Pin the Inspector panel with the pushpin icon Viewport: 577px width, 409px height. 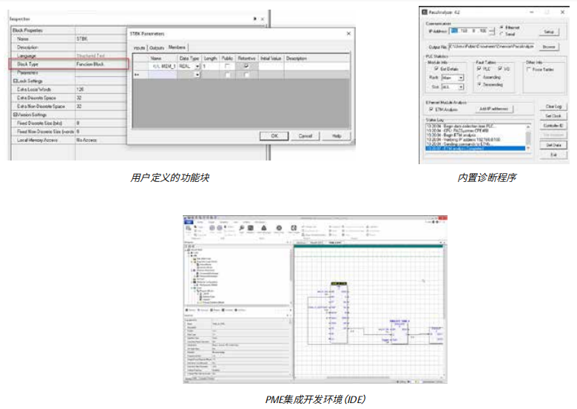(x=255, y=18)
